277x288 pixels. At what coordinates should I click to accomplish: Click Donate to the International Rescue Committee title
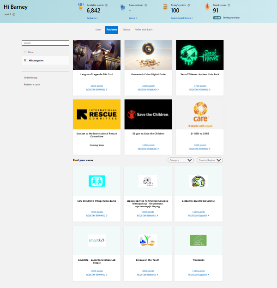click(97, 135)
